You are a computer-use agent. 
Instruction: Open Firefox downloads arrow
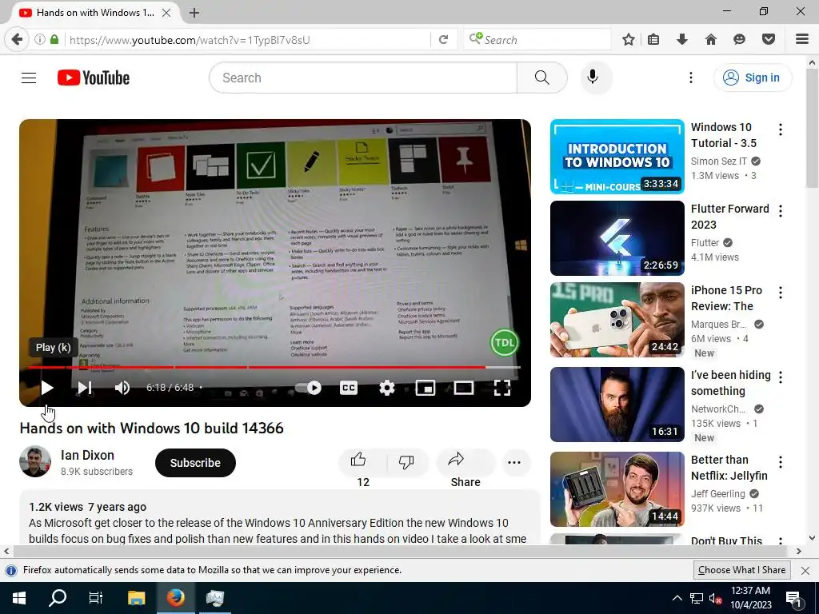pyautogui.click(x=681, y=40)
